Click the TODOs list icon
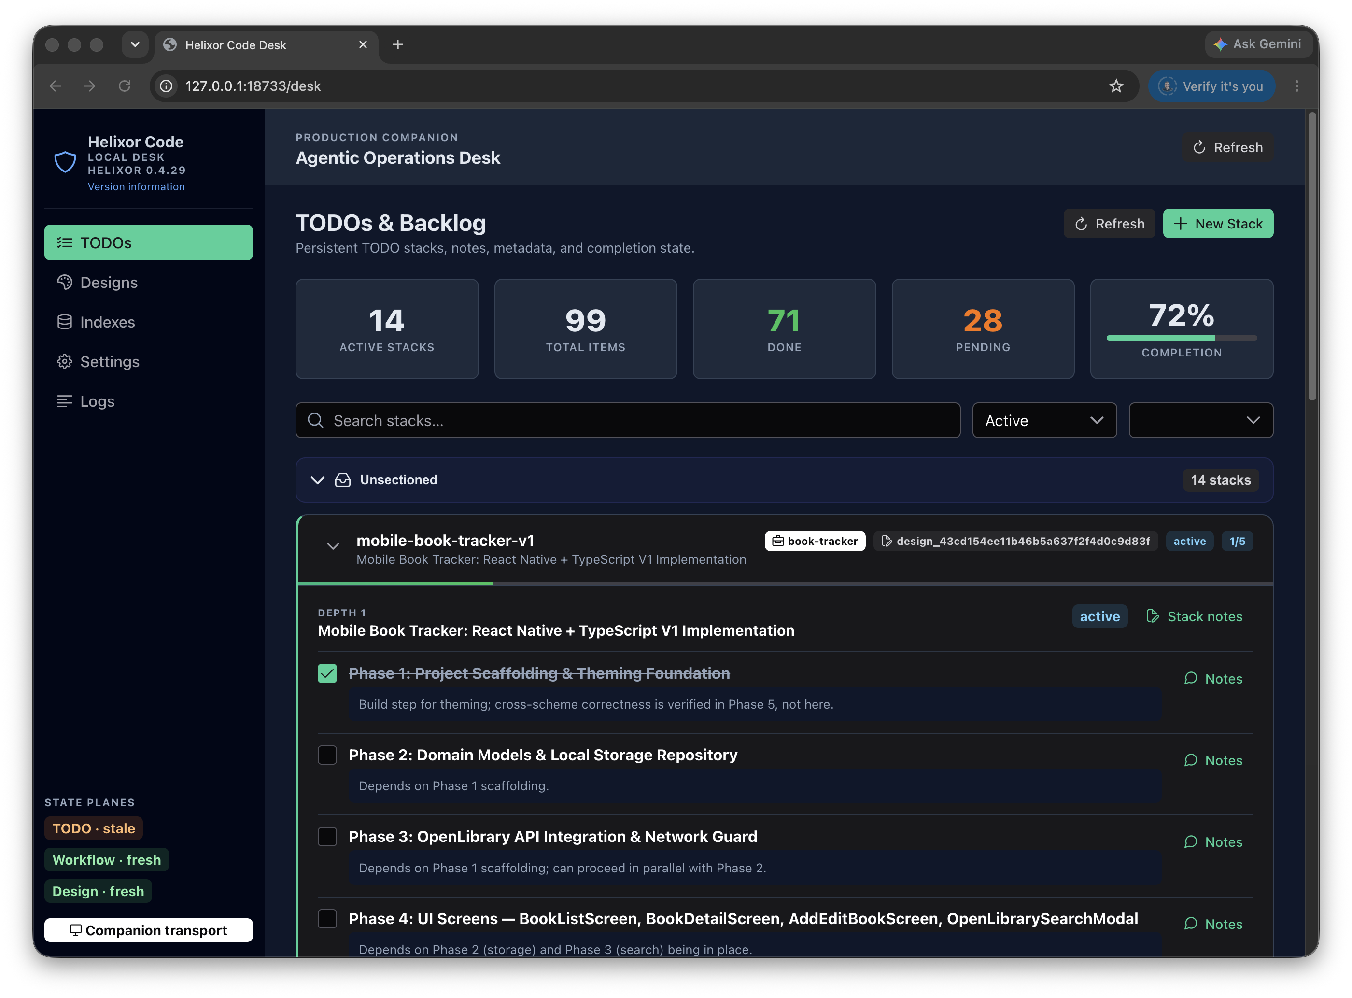1352x998 pixels. click(x=65, y=243)
